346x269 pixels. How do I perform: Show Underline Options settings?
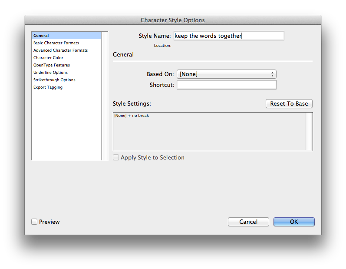click(x=50, y=73)
